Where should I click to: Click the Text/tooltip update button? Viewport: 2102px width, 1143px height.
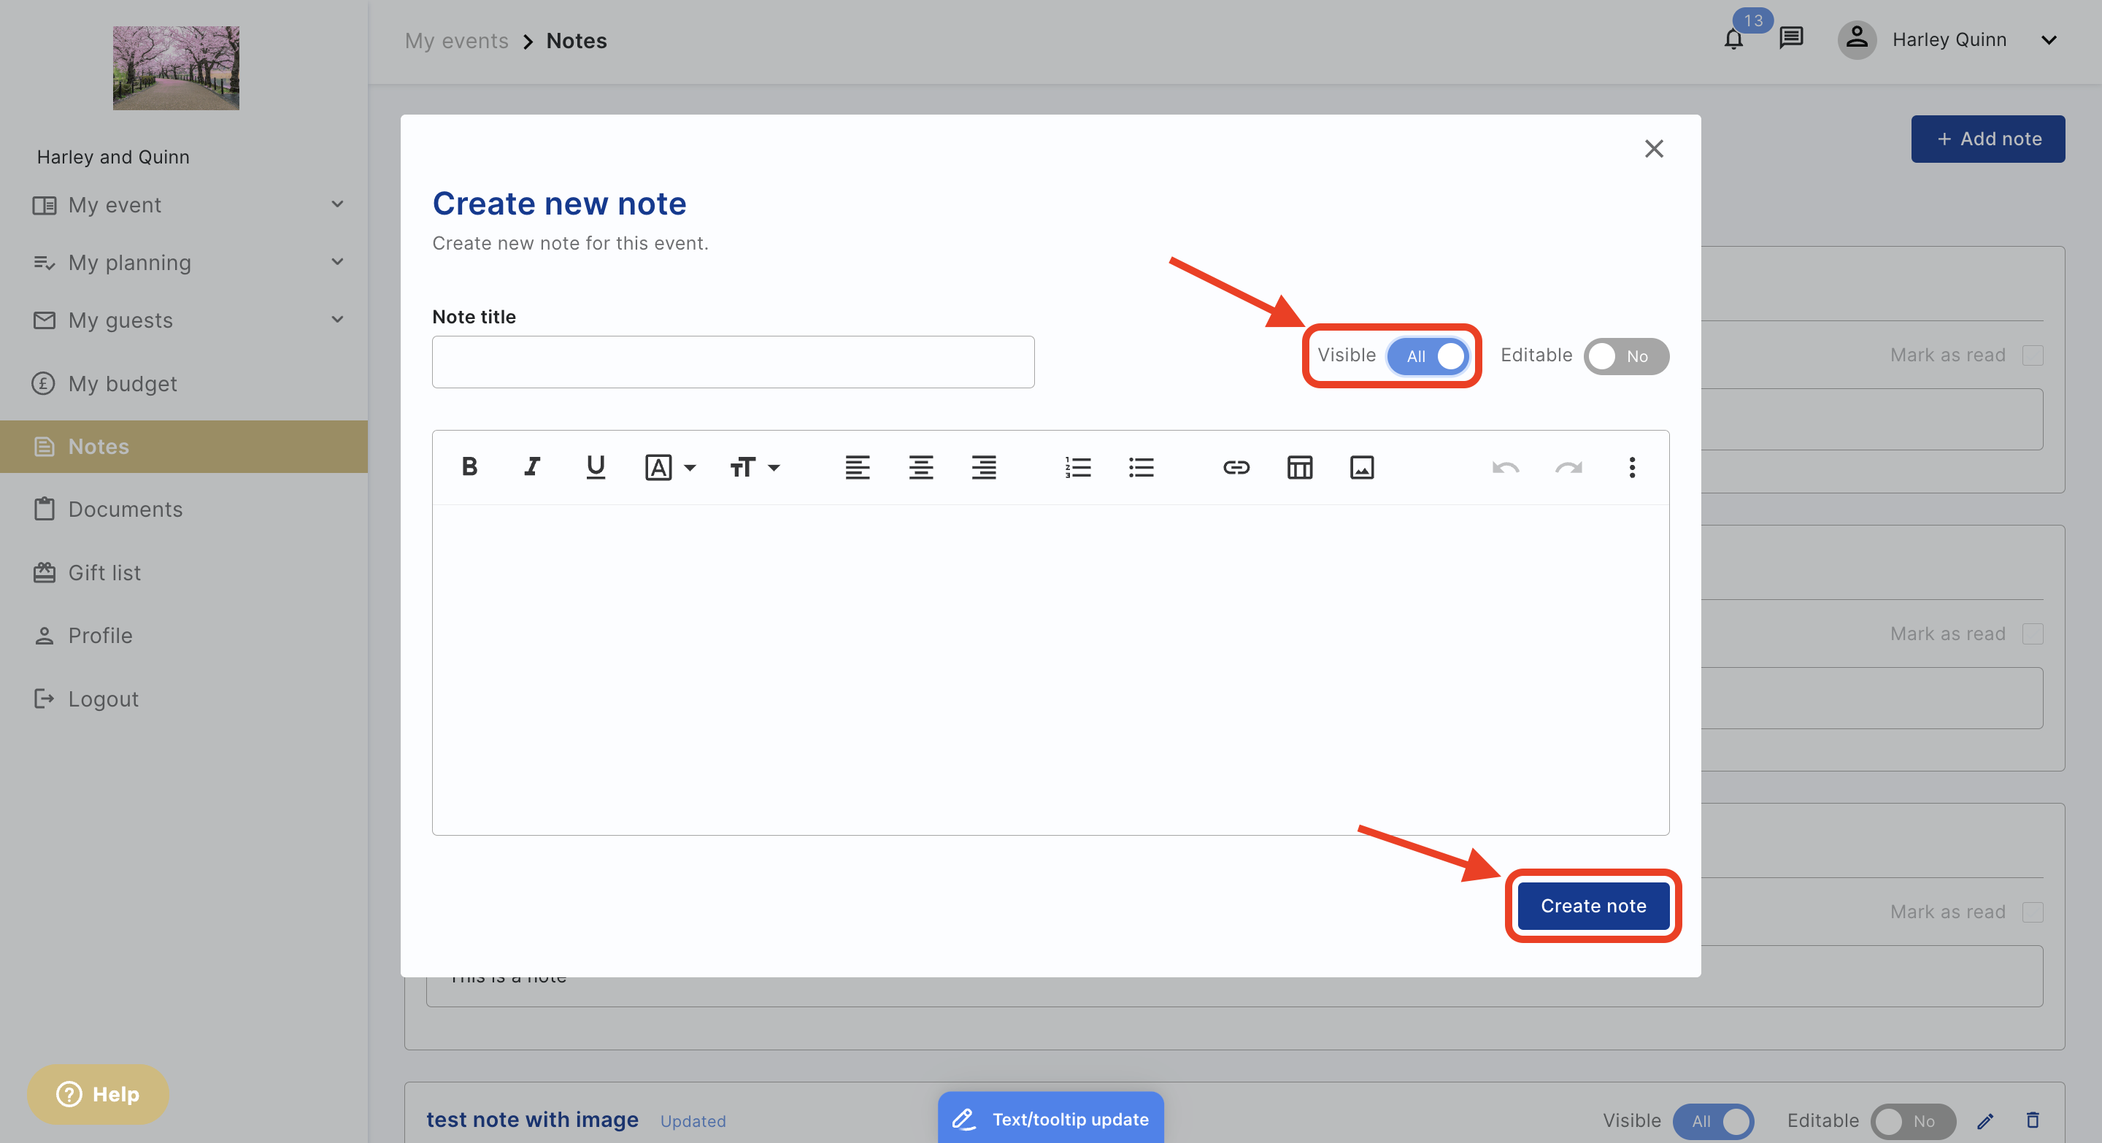click(1050, 1118)
